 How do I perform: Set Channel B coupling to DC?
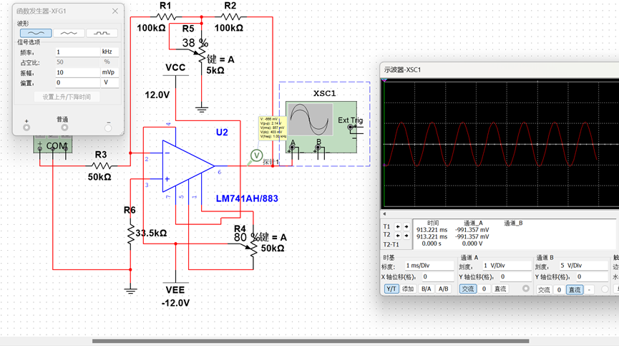[x=575, y=289]
